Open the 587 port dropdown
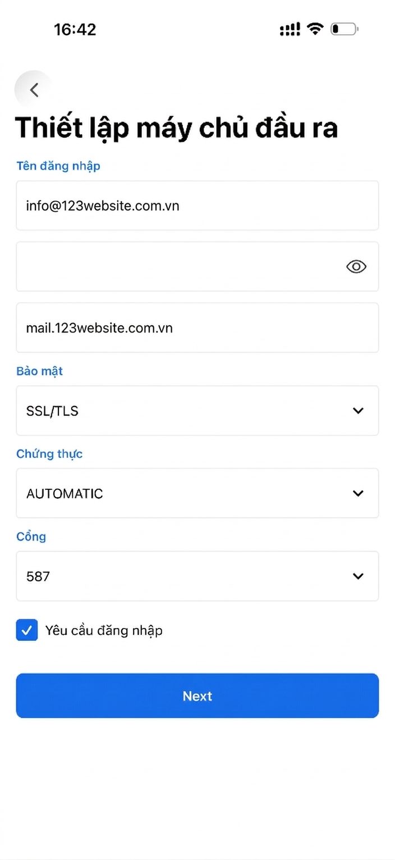395x860 pixels. pos(197,576)
